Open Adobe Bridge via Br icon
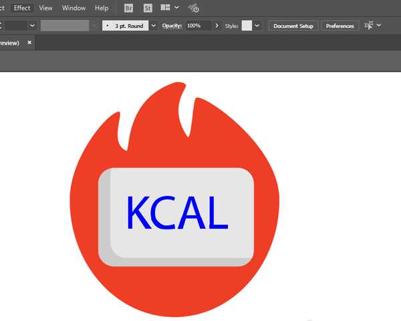The height and width of the screenshot is (321, 401). [x=128, y=8]
